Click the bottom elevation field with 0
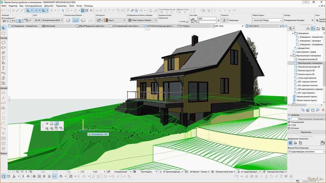Viewport: 326px width, 183px height. point(207,22)
